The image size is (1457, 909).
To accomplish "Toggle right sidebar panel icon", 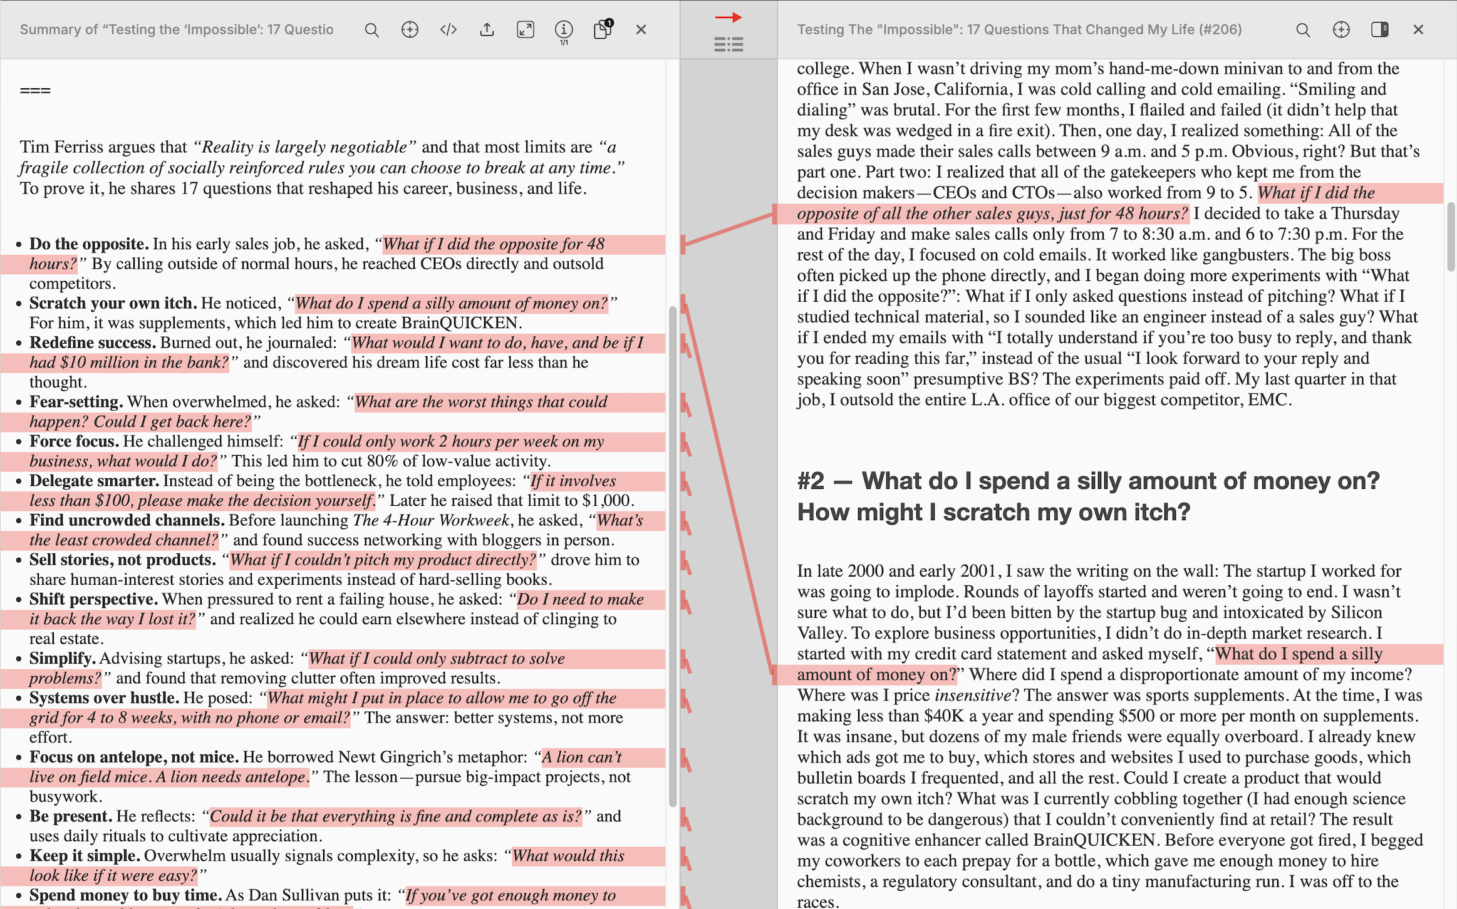I will pyautogui.click(x=1379, y=29).
